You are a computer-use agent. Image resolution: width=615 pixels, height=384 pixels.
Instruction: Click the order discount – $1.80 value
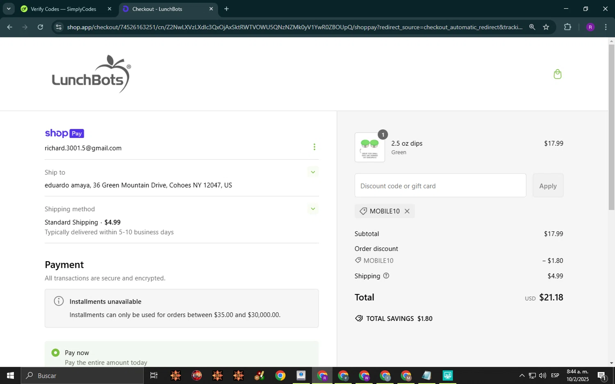click(552, 261)
